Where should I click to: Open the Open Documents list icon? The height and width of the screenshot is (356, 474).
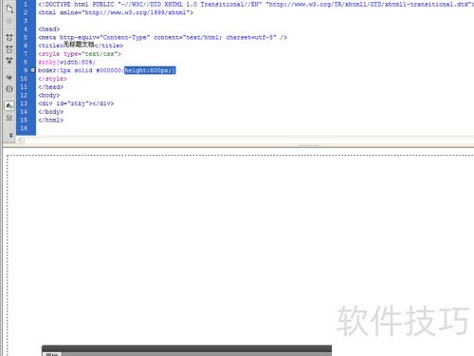[9, 9]
